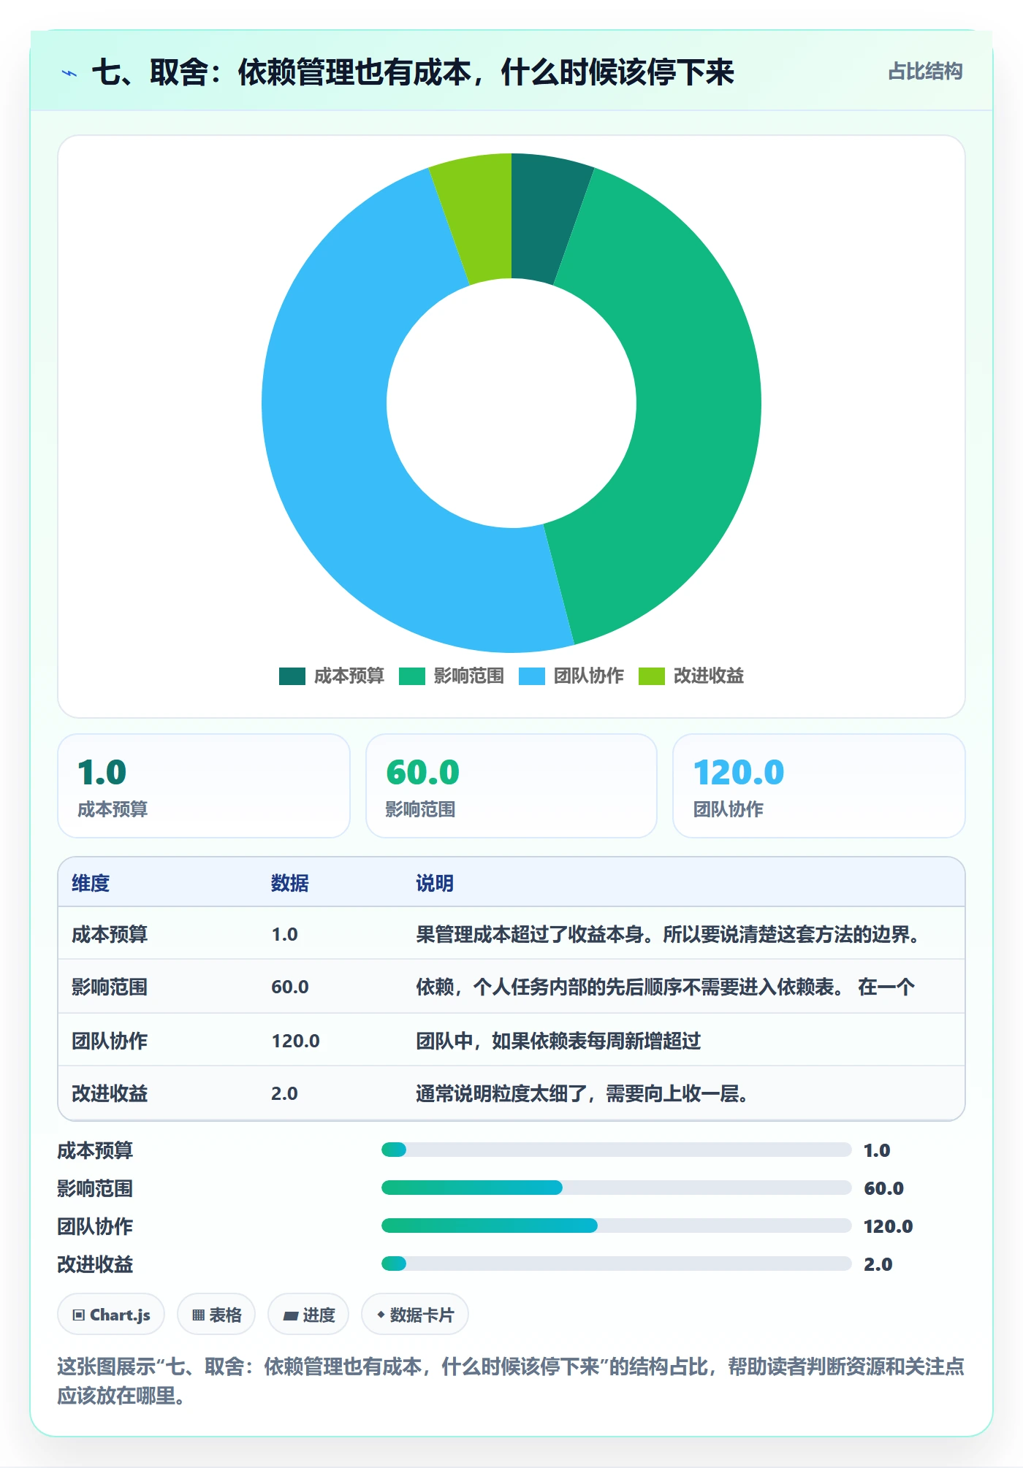This screenshot has height=1468, width=1023.
Task: Click the 改进收益 progress bar
Action: point(616,1264)
